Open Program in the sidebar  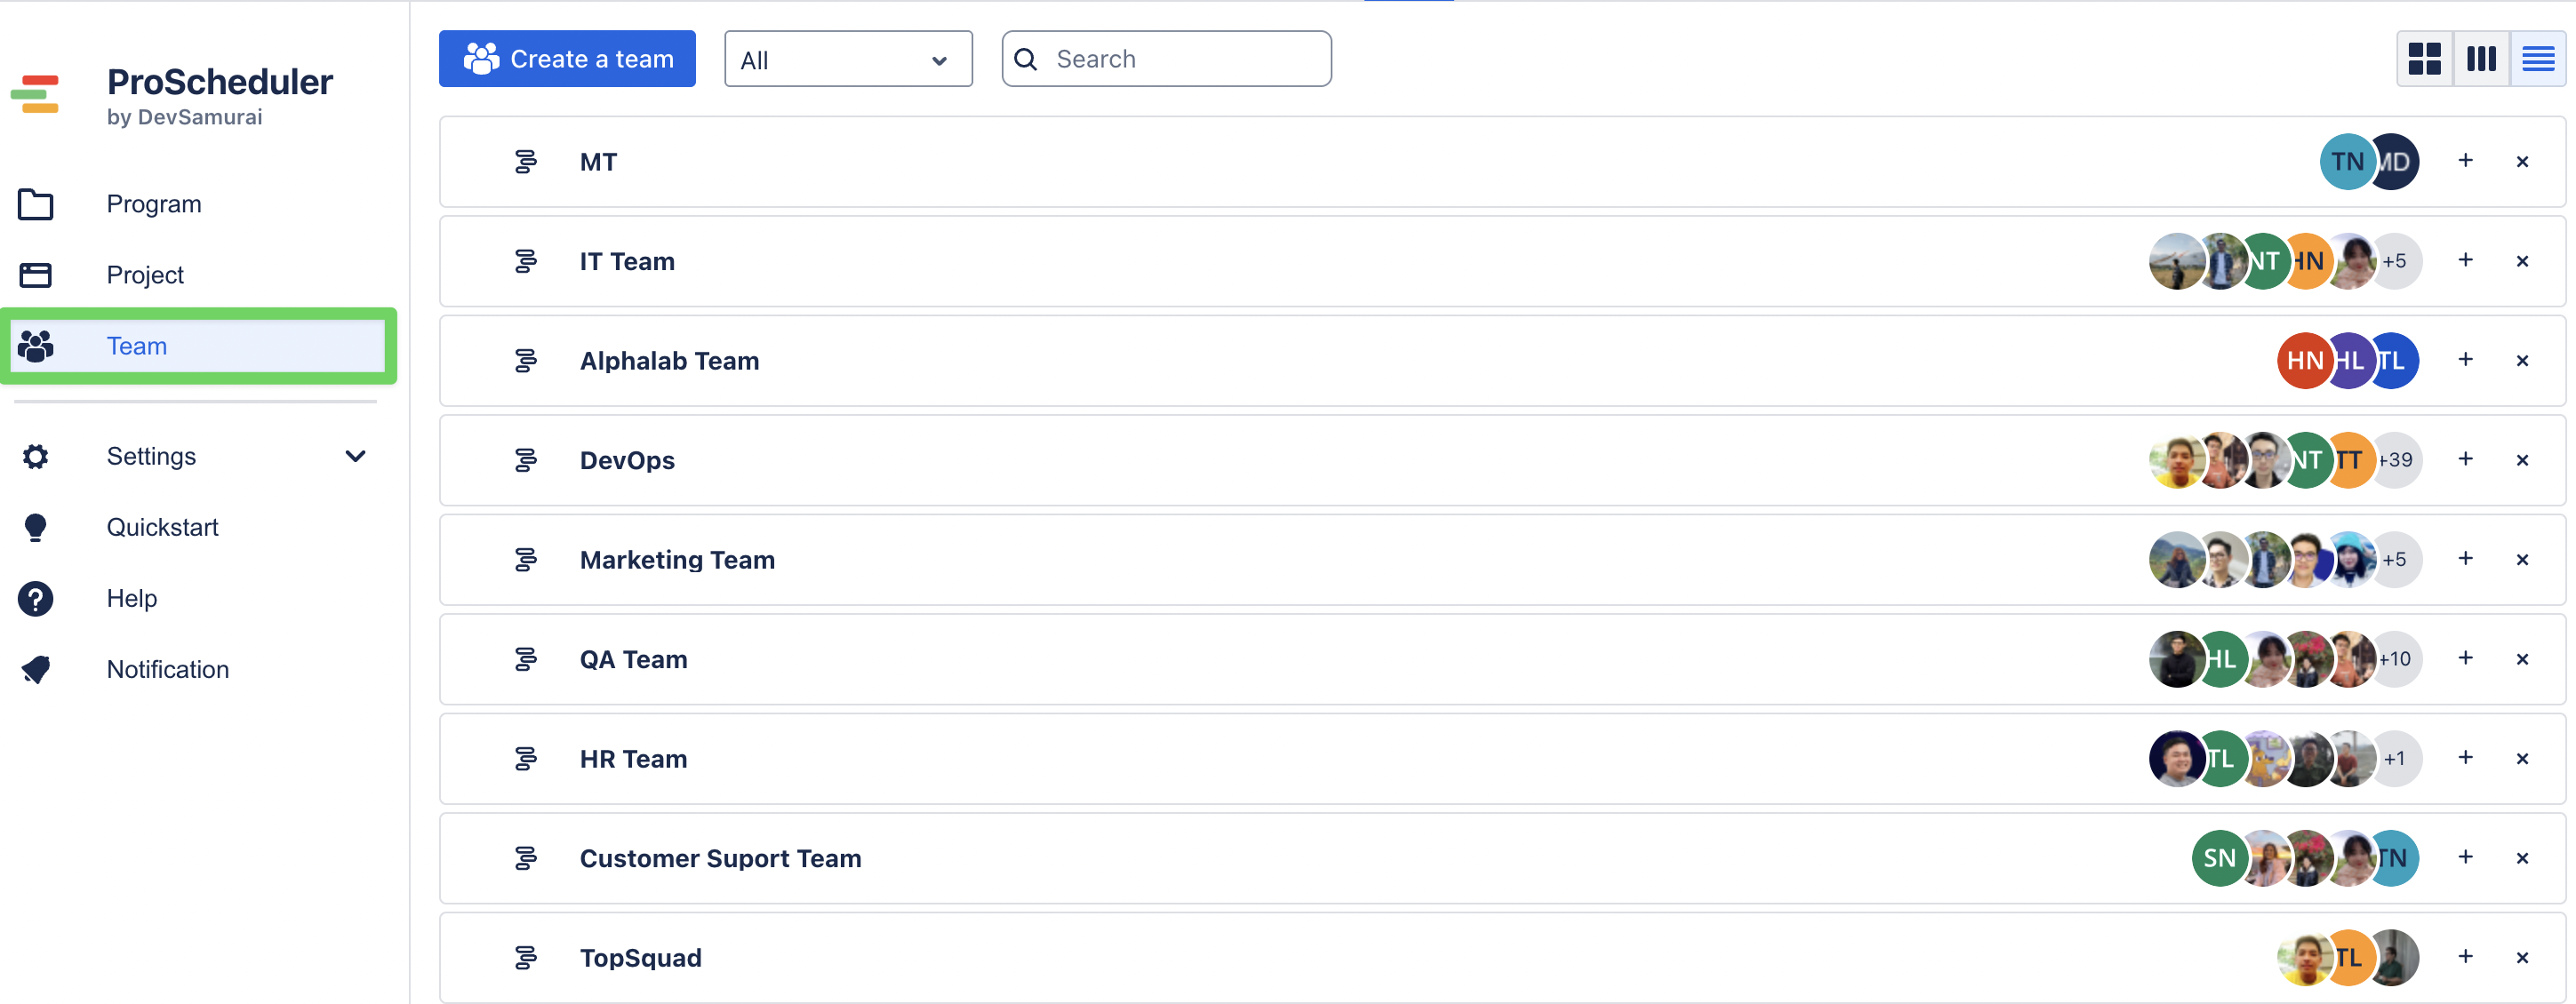tap(154, 204)
